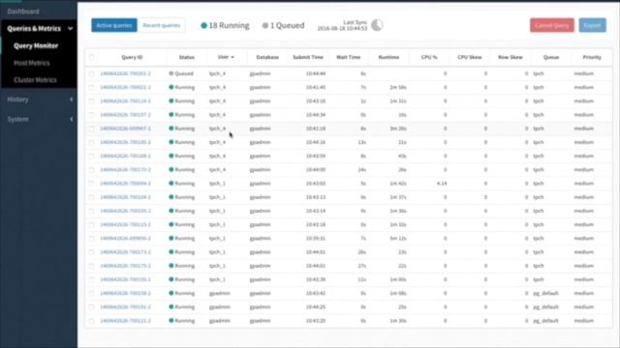The width and height of the screenshot is (620, 348).
Task: Sort by CPU % column header
Action: 429,57
